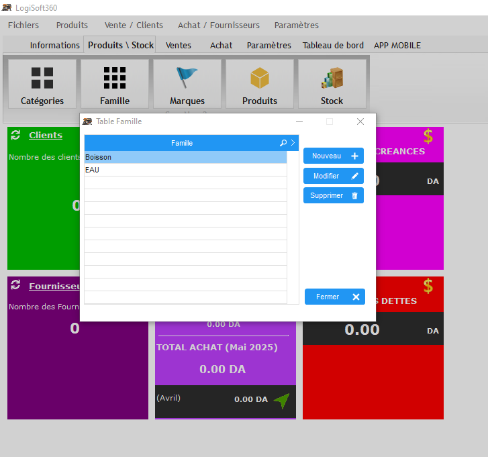The image size is (488, 457).
Task: Open the Vente / Clients menu
Action: coord(134,26)
